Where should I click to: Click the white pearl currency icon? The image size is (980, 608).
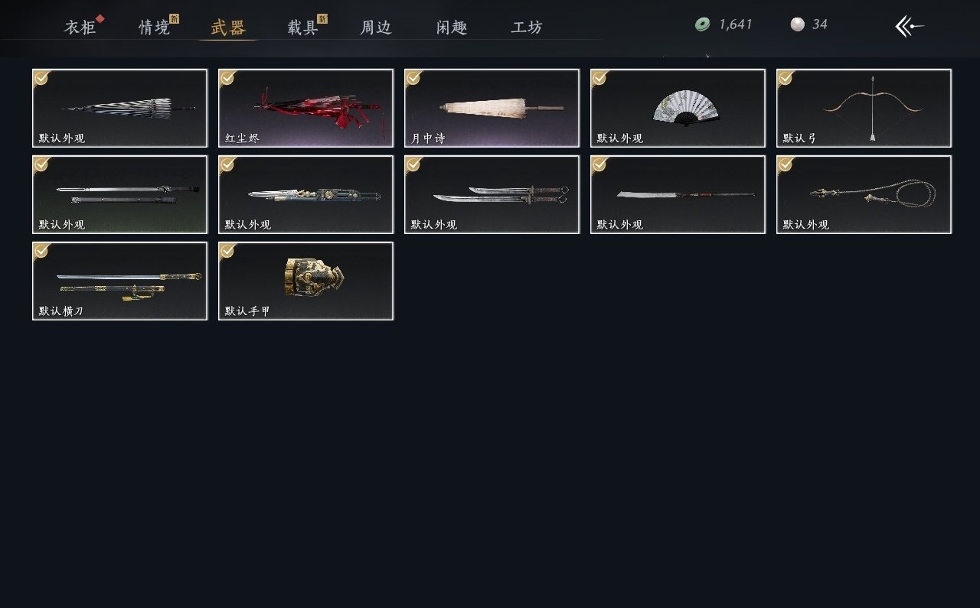pyautogui.click(x=797, y=24)
